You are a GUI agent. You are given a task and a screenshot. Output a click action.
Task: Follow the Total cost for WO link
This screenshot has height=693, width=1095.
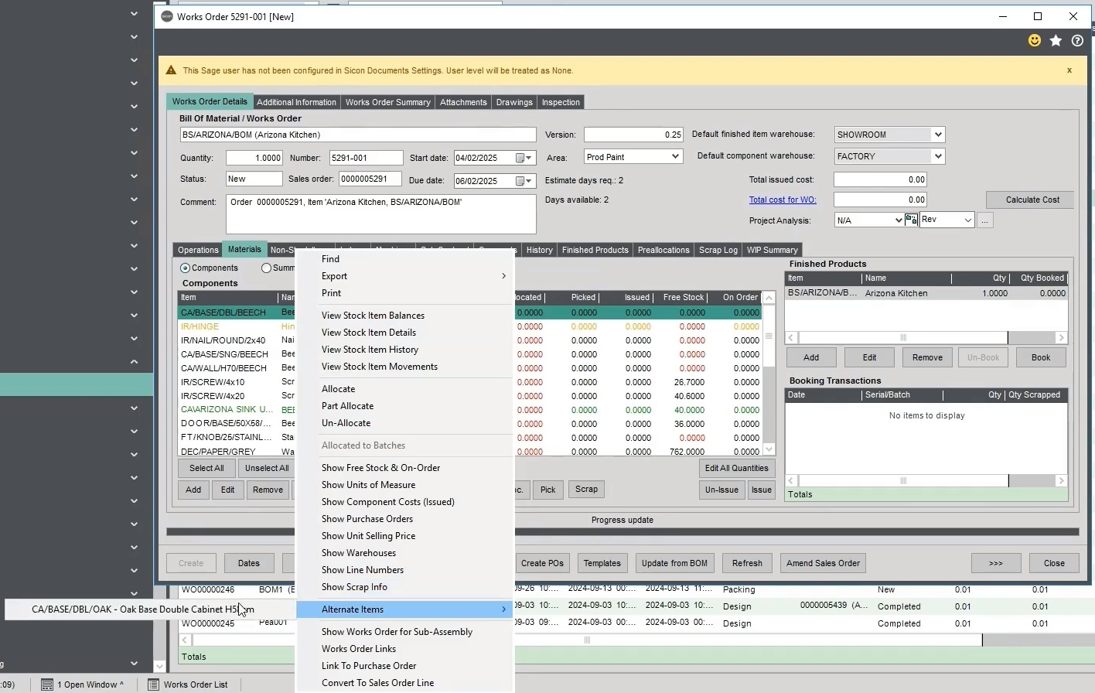pyautogui.click(x=783, y=200)
